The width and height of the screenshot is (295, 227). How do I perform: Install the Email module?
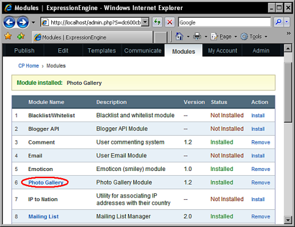[258, 156]
